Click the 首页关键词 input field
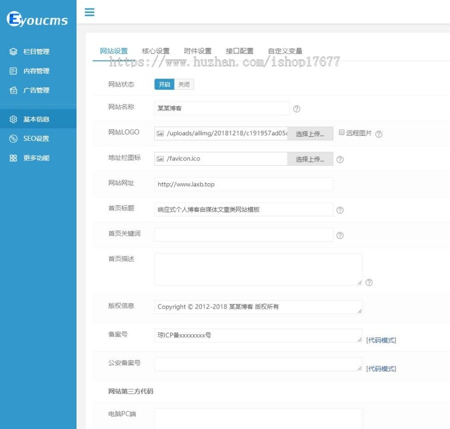 [x=243, y=235]
